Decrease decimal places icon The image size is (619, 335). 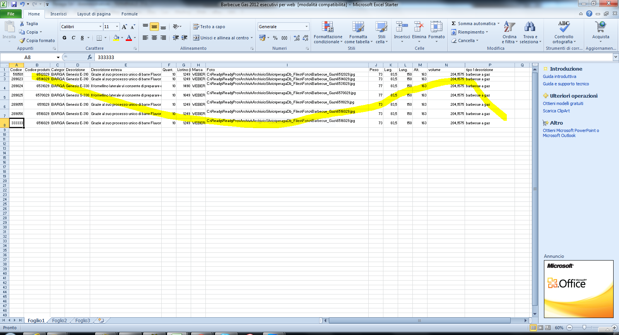tap(306, 38)
